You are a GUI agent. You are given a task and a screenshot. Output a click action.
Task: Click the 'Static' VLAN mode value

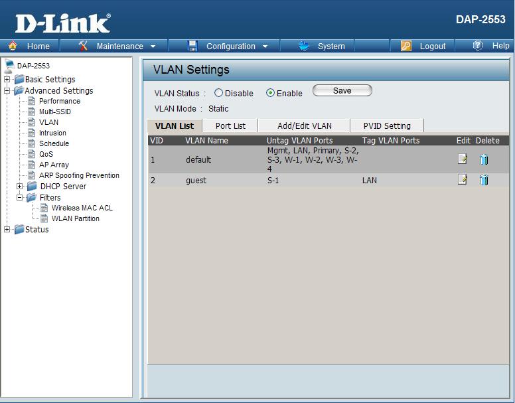tap(218, 109)
